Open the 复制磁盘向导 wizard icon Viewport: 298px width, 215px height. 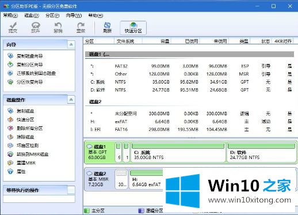pos(10,56)
